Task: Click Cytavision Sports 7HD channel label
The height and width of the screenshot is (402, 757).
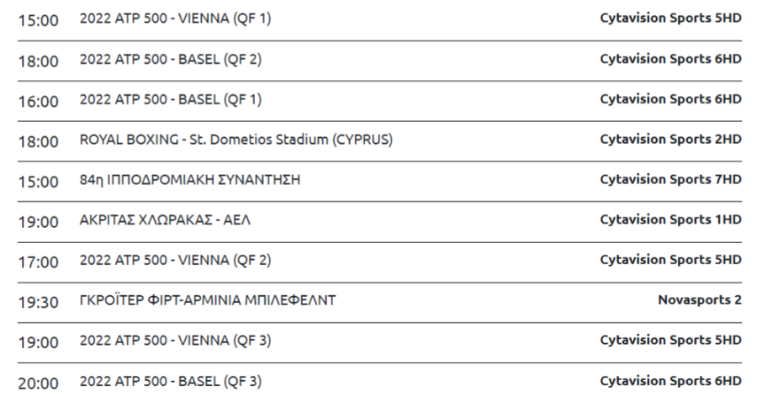Action: click(670, 179)
